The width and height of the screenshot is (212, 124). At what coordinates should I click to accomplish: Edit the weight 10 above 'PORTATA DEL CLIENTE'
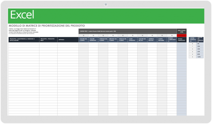click(103, 36)
